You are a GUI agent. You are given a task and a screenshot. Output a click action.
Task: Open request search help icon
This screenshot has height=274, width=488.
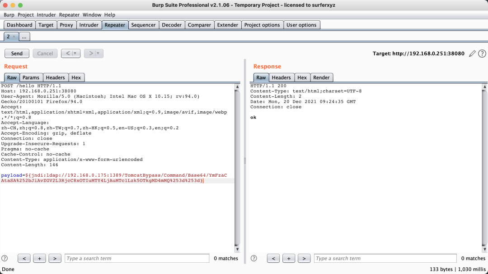(x=5, y=258)
